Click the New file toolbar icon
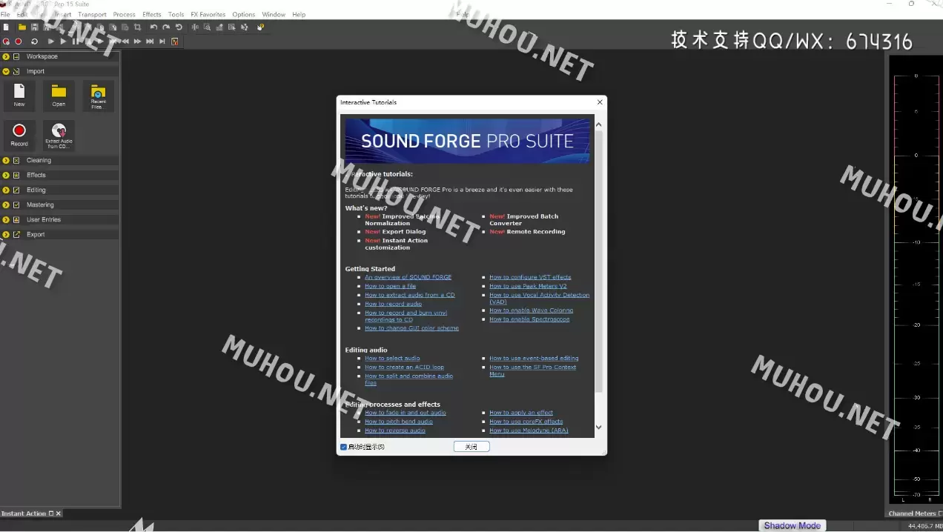Screen dimensions: 943x532 pos(6,27)
